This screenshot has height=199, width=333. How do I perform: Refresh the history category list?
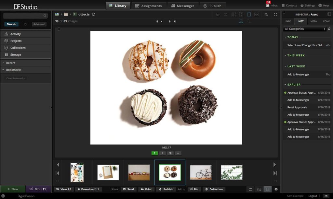329,29
